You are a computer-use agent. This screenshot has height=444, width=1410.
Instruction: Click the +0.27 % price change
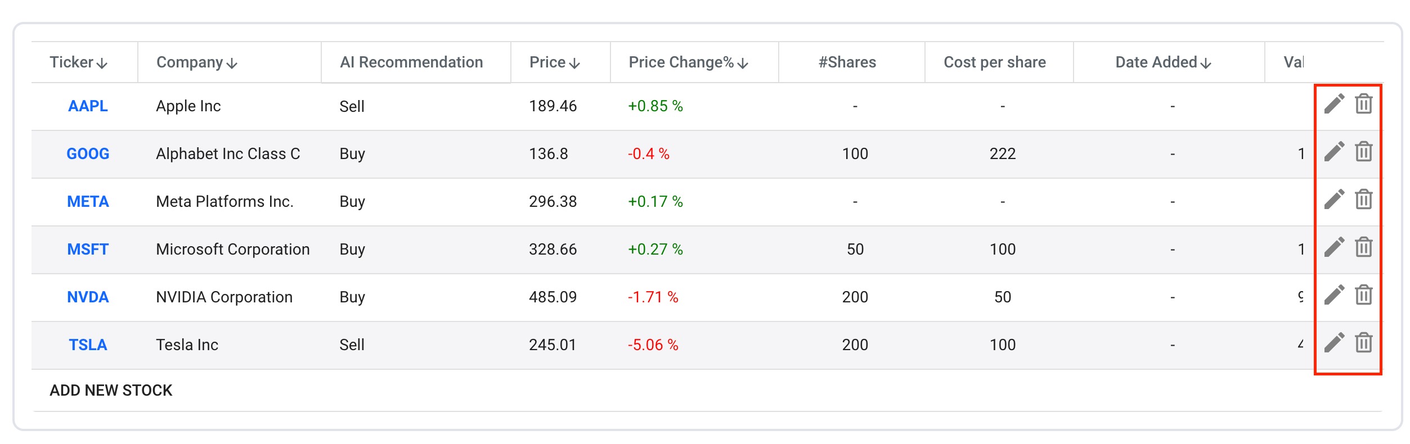[x=655, y=250]
